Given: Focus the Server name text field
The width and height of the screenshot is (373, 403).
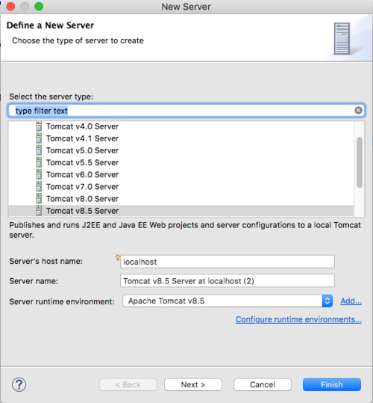Looking at the screenshot, I should coord(228,280).
